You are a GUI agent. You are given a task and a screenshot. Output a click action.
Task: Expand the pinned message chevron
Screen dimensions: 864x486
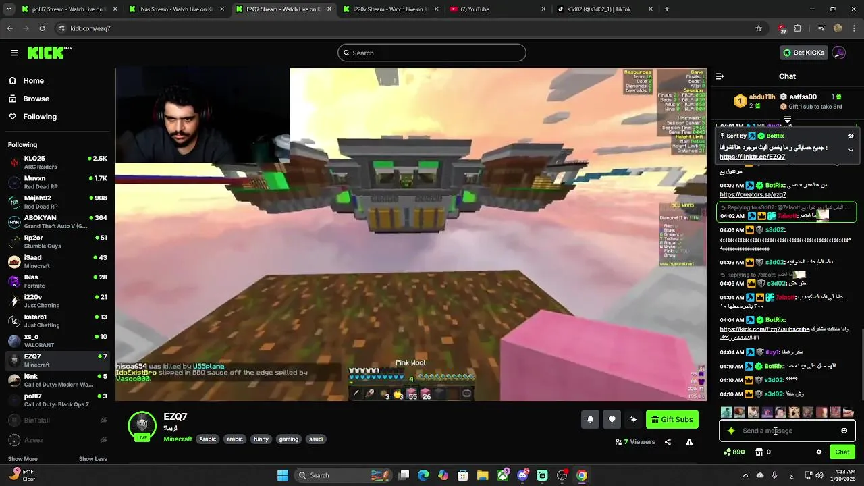click(850, 150)
